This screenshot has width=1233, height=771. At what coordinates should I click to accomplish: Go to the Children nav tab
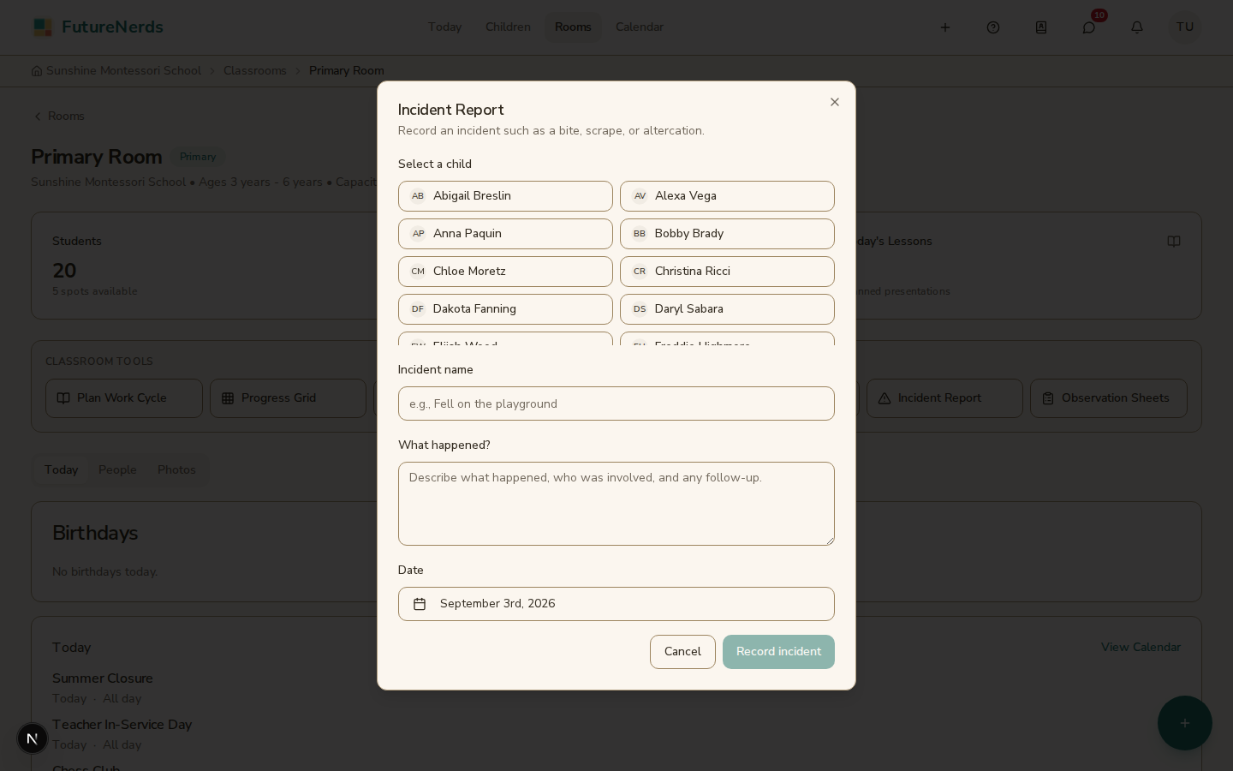tap(508, 27)
